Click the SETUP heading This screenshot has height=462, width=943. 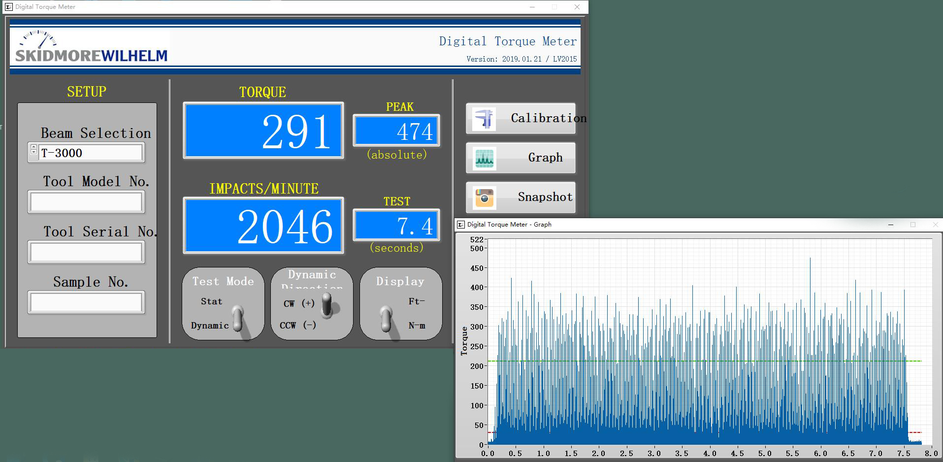point(87,92)
